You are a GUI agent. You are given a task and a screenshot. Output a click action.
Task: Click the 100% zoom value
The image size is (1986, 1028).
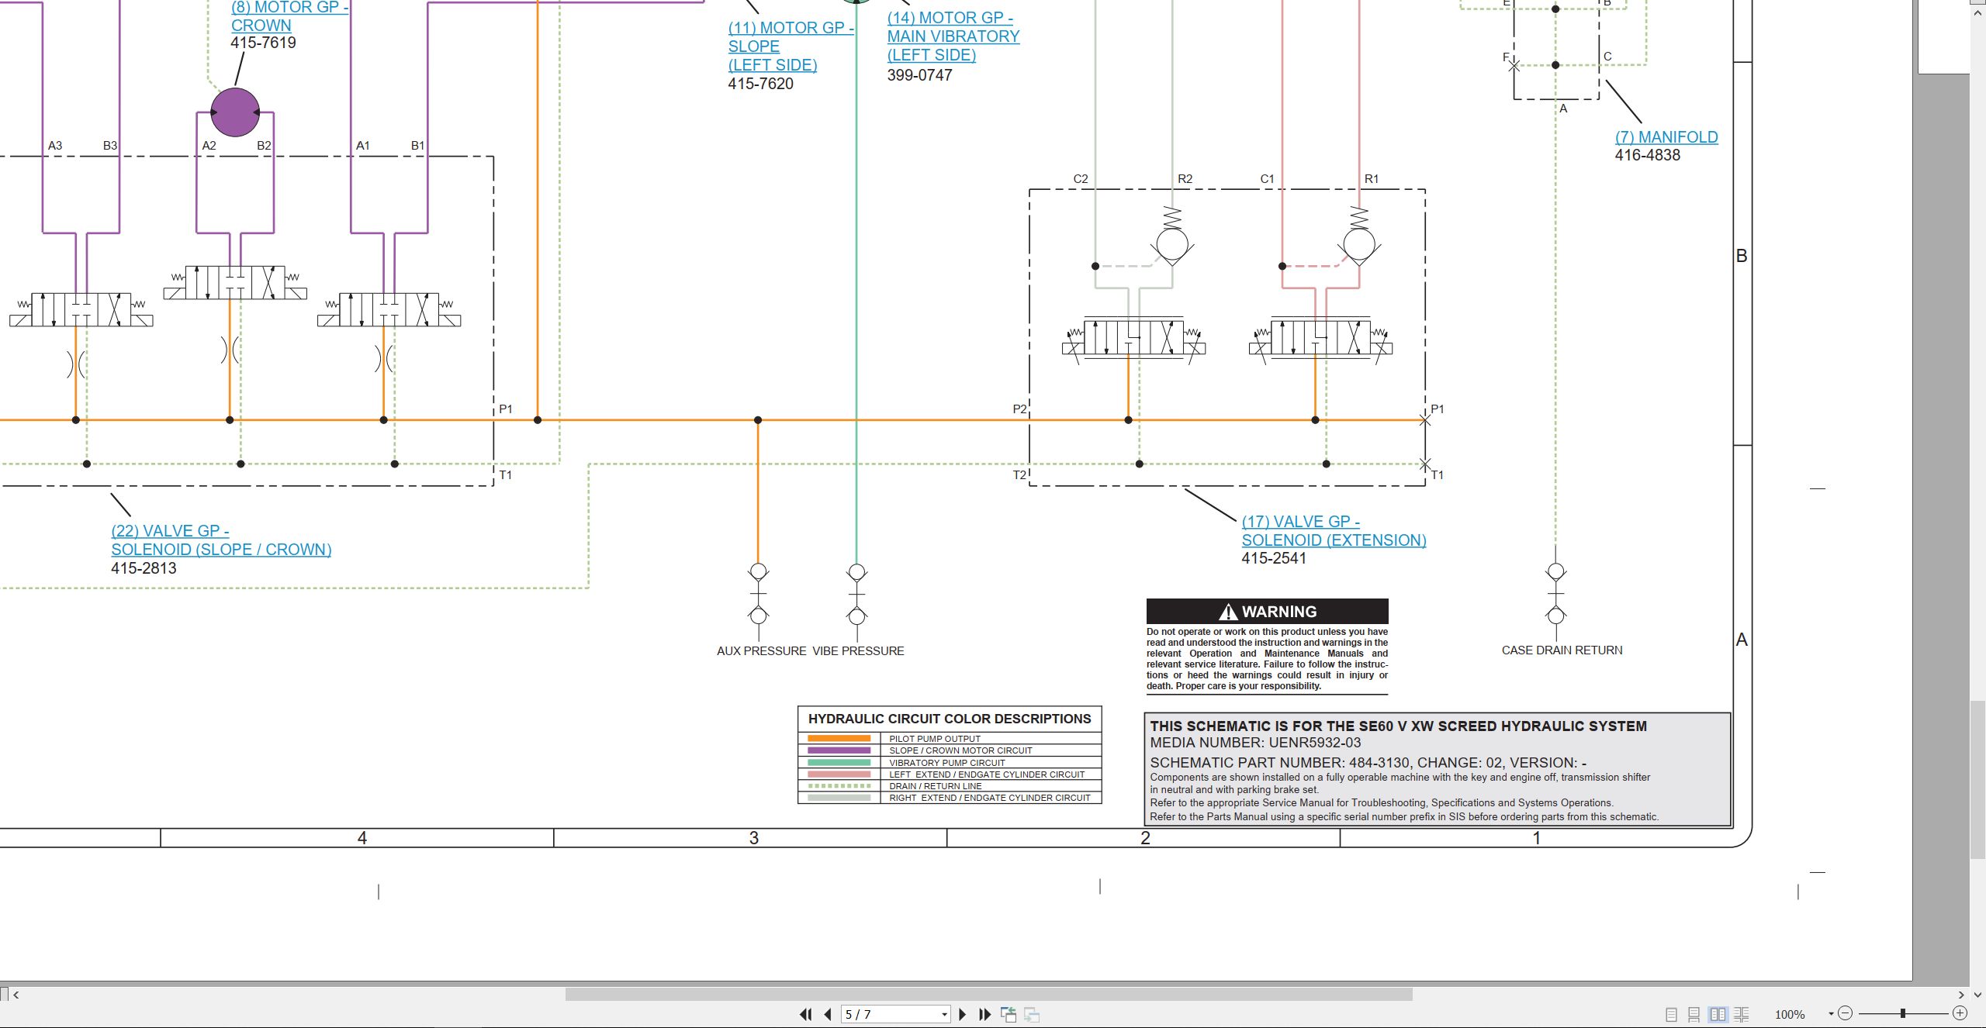[1790, 1014]
